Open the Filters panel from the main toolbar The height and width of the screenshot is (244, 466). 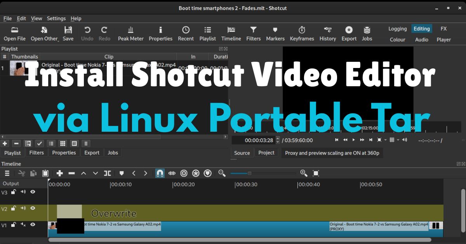[x=254, y=34]
